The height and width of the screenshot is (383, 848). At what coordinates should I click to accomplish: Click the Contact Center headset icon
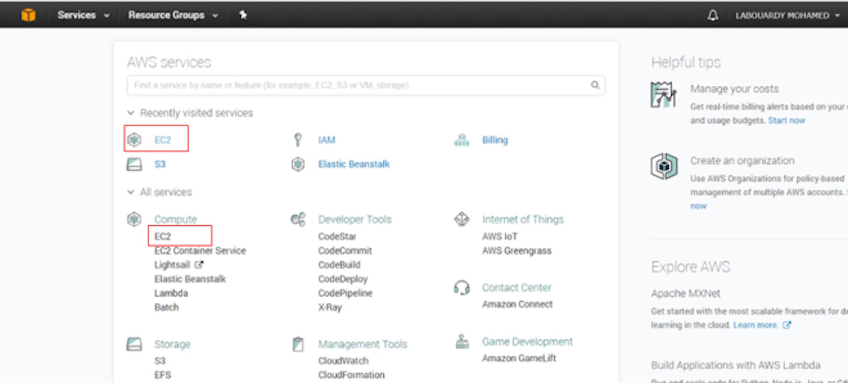(462, 288)
